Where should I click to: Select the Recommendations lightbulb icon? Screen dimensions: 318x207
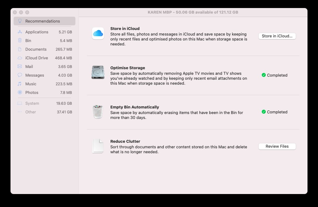19,21
